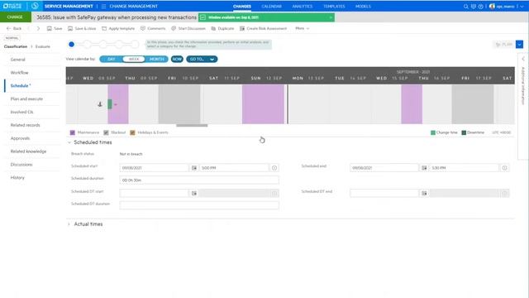Click the green notification message icon
The height and width of the screenshot is (298, 529).
(203, 17)
